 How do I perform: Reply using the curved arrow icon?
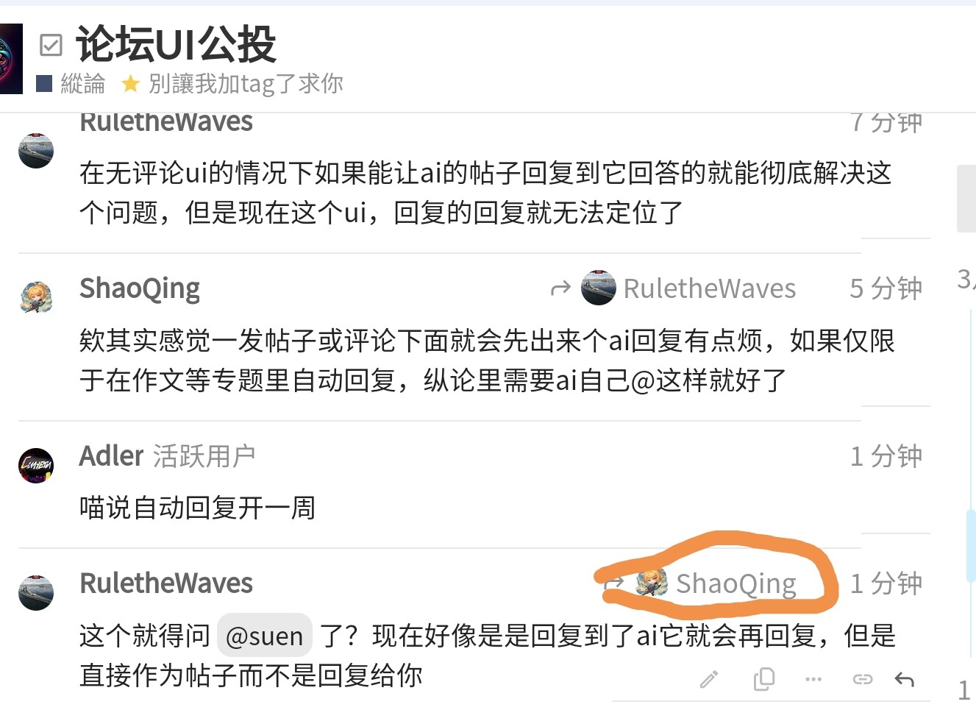pos(905,679)
